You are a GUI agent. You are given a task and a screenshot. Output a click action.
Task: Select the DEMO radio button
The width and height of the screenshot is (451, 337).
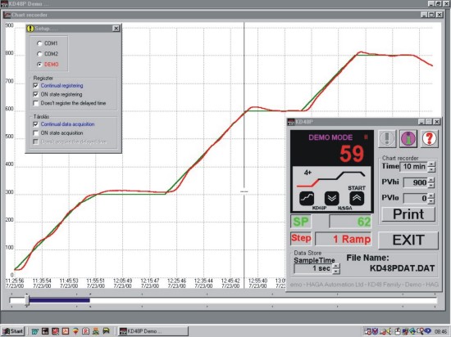tap(39, 65)
